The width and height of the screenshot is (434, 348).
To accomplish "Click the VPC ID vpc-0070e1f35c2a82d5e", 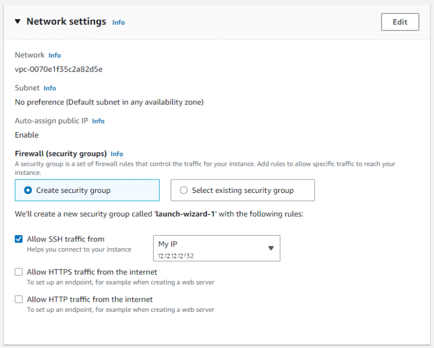I will (59, 69).
